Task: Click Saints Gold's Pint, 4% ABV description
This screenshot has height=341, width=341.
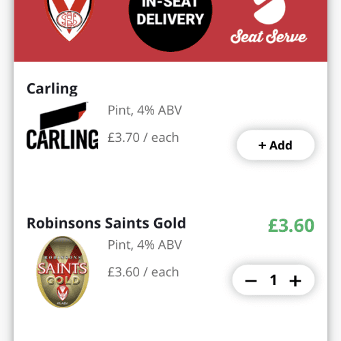Action: 145,245
